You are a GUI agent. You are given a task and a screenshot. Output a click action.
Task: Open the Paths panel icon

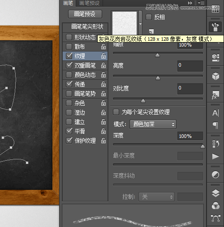[x=215, y=218]
